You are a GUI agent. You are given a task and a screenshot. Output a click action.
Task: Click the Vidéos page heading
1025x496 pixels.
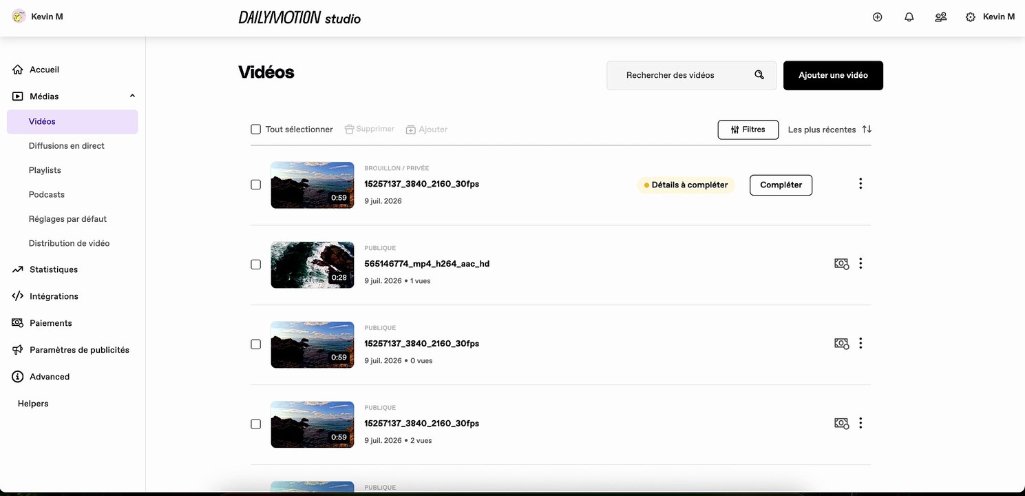click(266, 72)
